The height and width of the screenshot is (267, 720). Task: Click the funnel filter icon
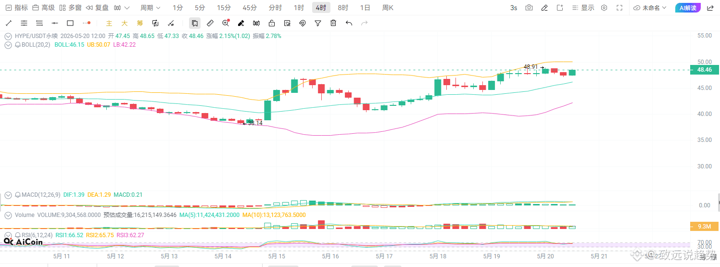click(x=318, y=23)
